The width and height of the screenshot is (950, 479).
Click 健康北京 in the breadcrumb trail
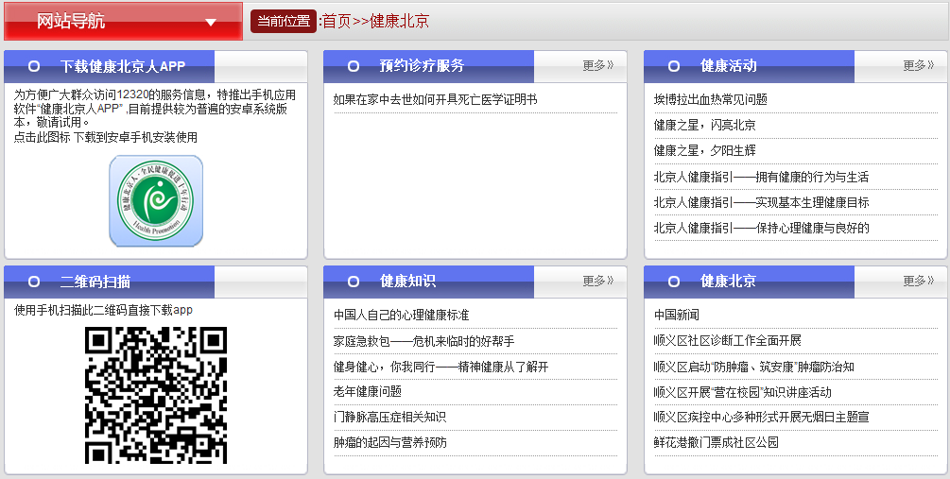point(399,21)
